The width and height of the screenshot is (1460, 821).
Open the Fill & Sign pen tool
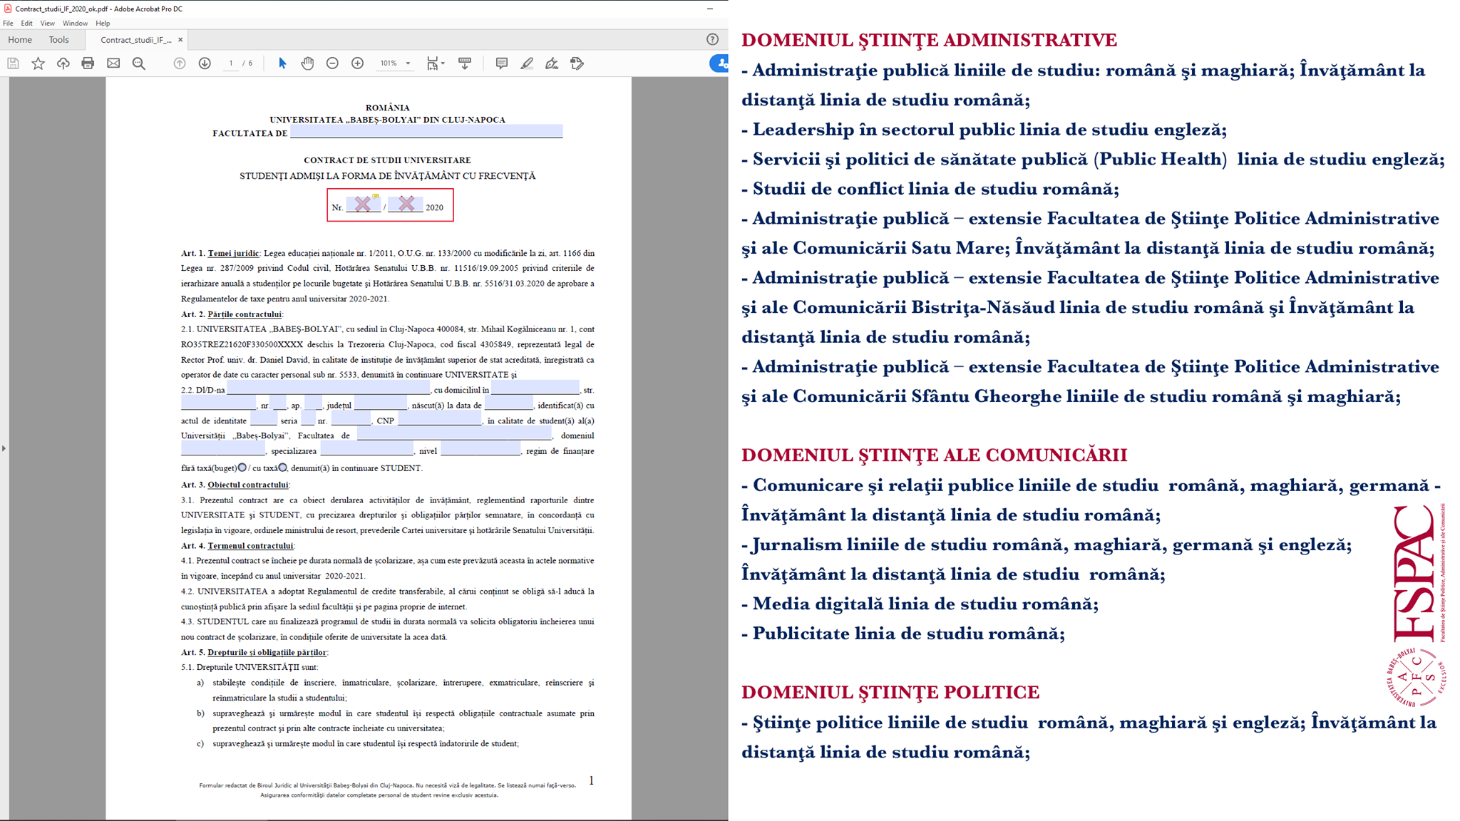(x=552, y=63)
